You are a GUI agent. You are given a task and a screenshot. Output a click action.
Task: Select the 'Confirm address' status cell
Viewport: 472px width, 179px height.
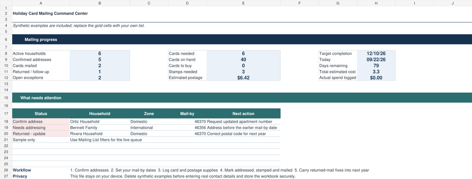click(41, 122)
